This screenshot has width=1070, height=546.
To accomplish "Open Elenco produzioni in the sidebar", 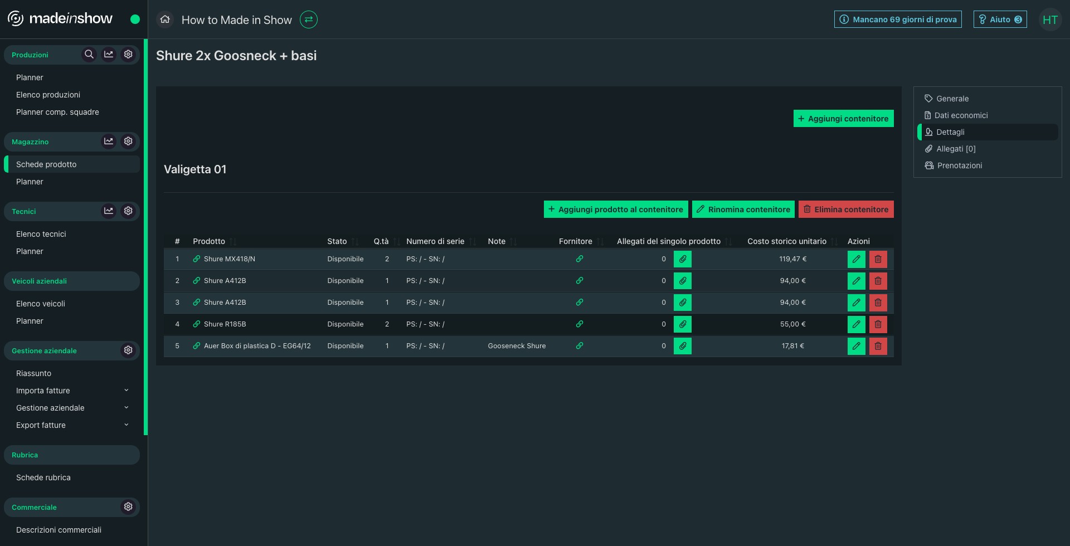I will (48, 95).
